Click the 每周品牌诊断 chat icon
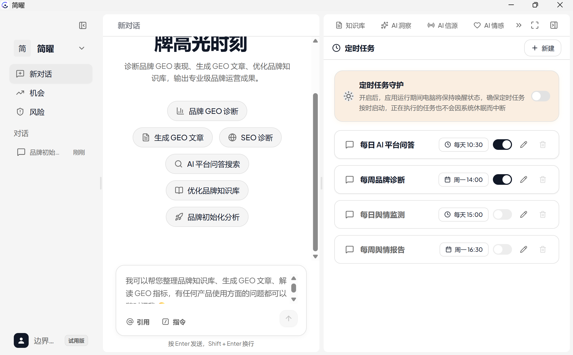 [x=350, y=179]
